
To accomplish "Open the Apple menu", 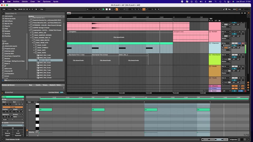I will pos(3,2).
